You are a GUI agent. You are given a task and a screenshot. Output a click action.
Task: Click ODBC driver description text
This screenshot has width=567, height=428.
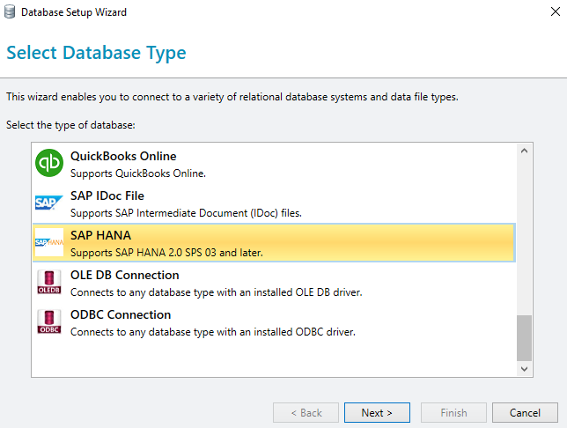(213, 332)
